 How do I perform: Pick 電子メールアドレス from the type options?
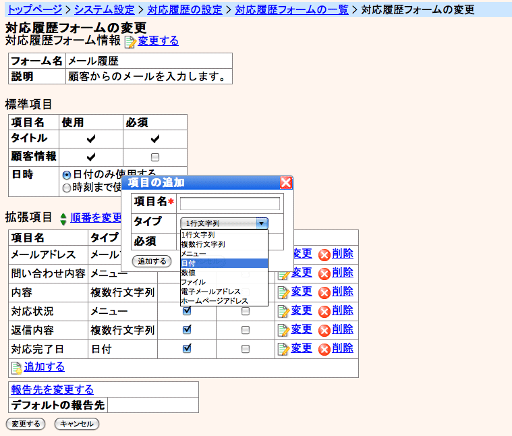pyautogui.click(x=224, y=292)
